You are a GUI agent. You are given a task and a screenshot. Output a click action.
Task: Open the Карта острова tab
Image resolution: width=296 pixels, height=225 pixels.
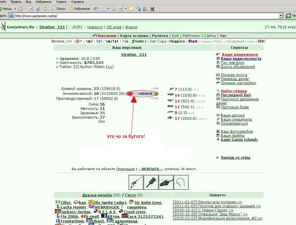click(x=134, y=36)
